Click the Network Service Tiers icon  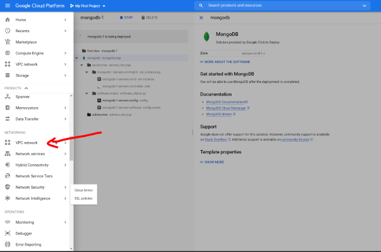tap(7, 176)
